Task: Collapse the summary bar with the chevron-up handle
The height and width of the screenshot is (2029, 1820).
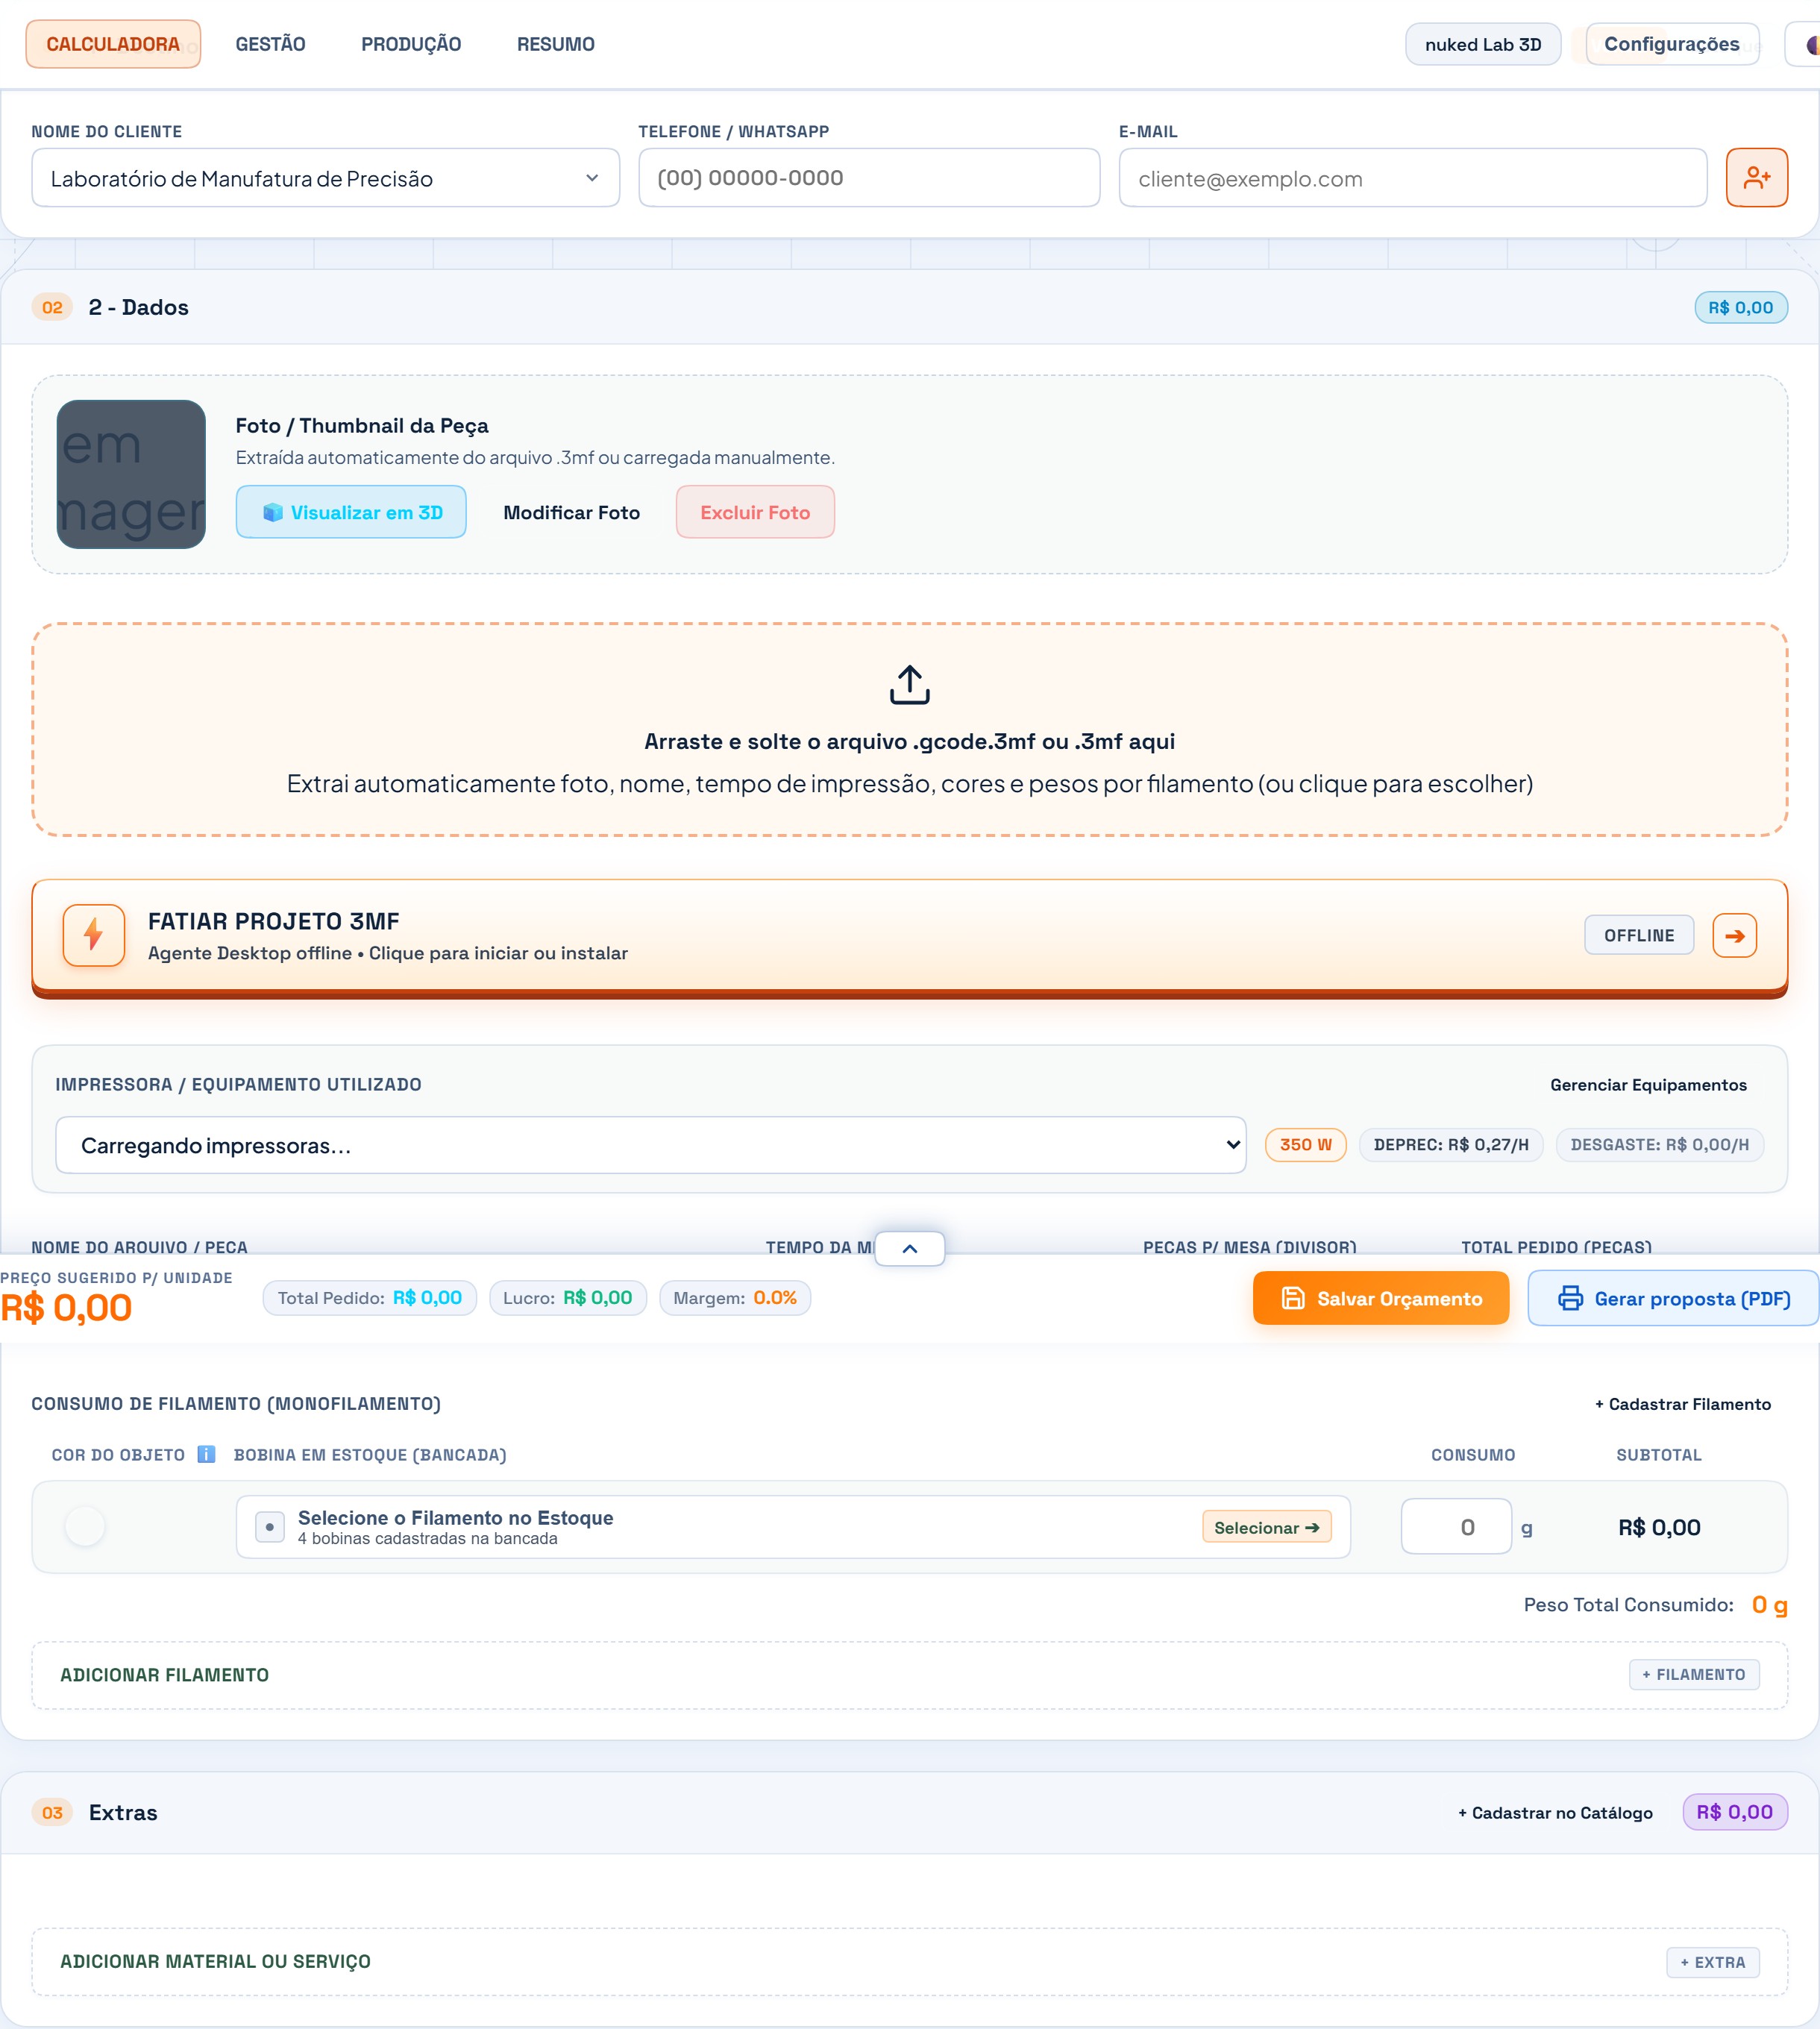Action: [x=909, y=1248]
